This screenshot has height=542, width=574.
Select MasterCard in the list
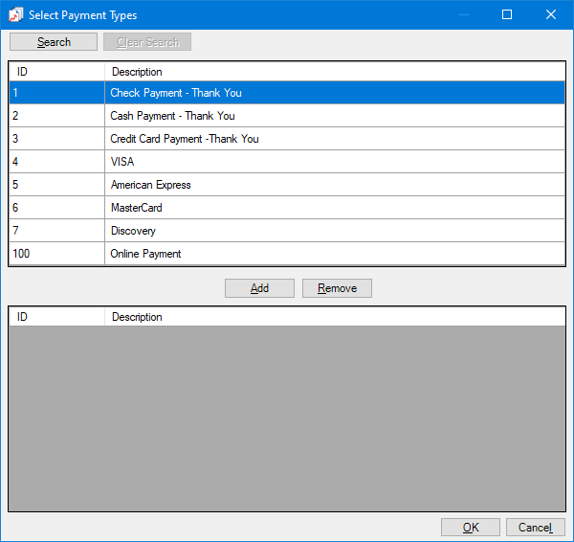click(x=136, y=208)
